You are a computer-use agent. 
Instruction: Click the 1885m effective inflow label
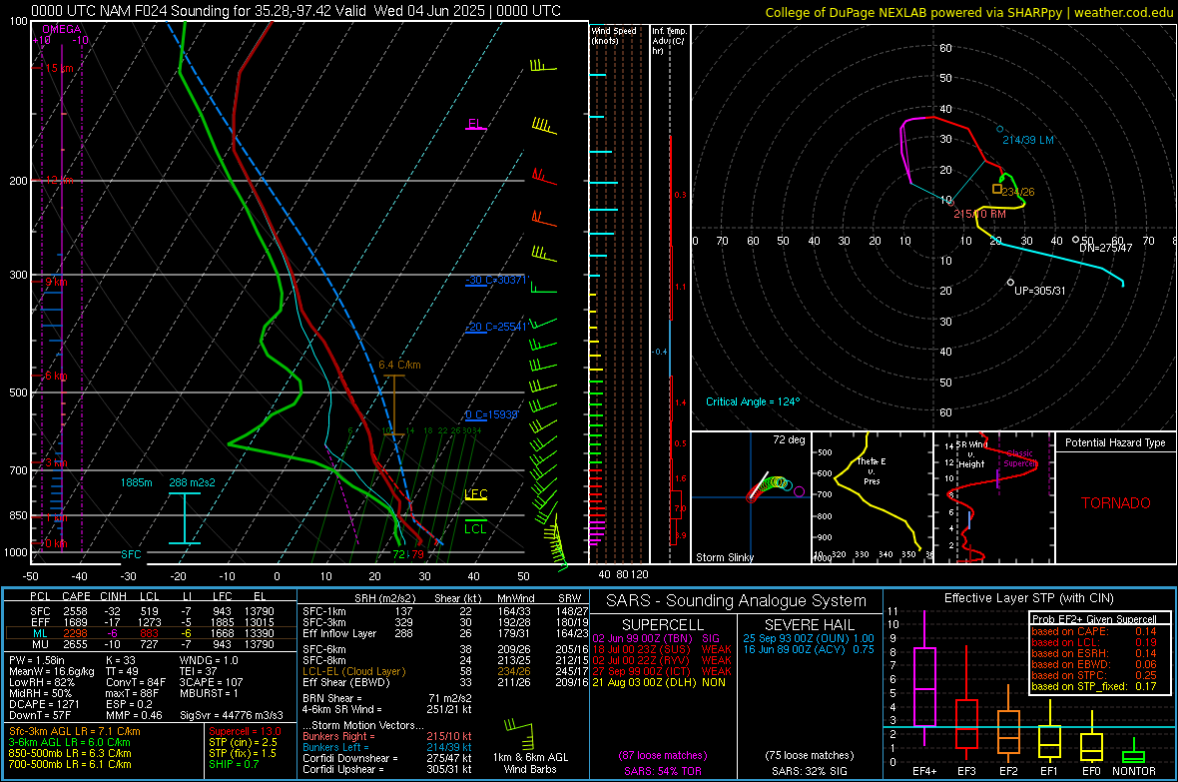tap(136, 482)
